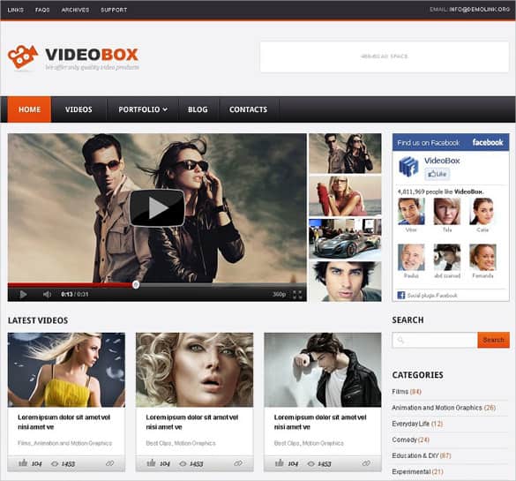Click the VideoBox camera logo icon

pos(23,56)
